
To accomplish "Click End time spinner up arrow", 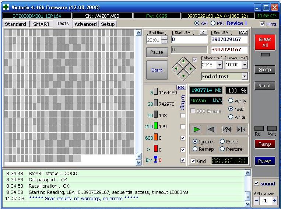I will pos(164,38).
